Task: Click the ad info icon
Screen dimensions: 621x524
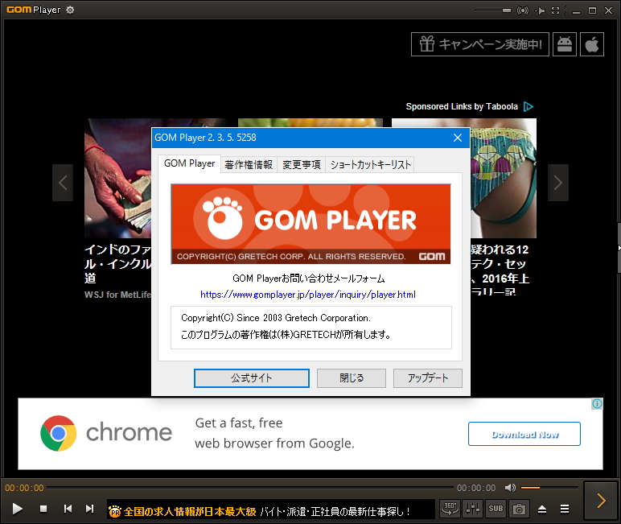Action: pos(597,403)
